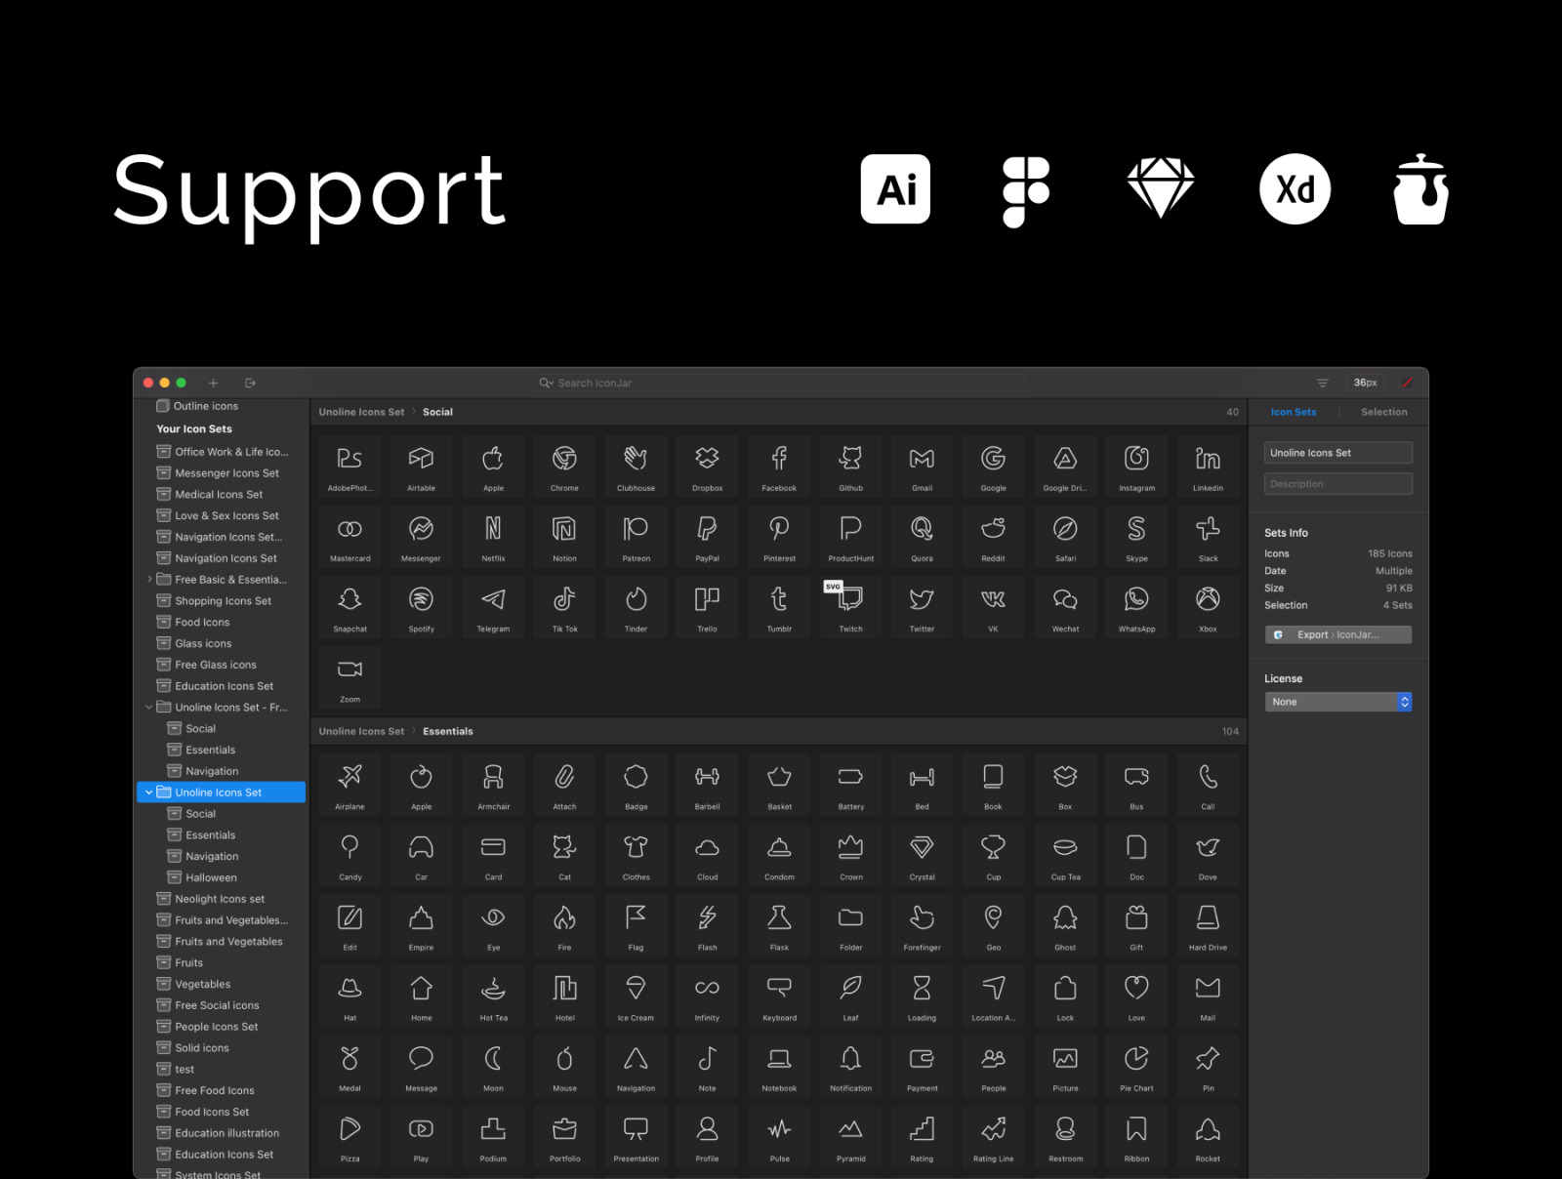Click the Airtable icon

(421, 467)
